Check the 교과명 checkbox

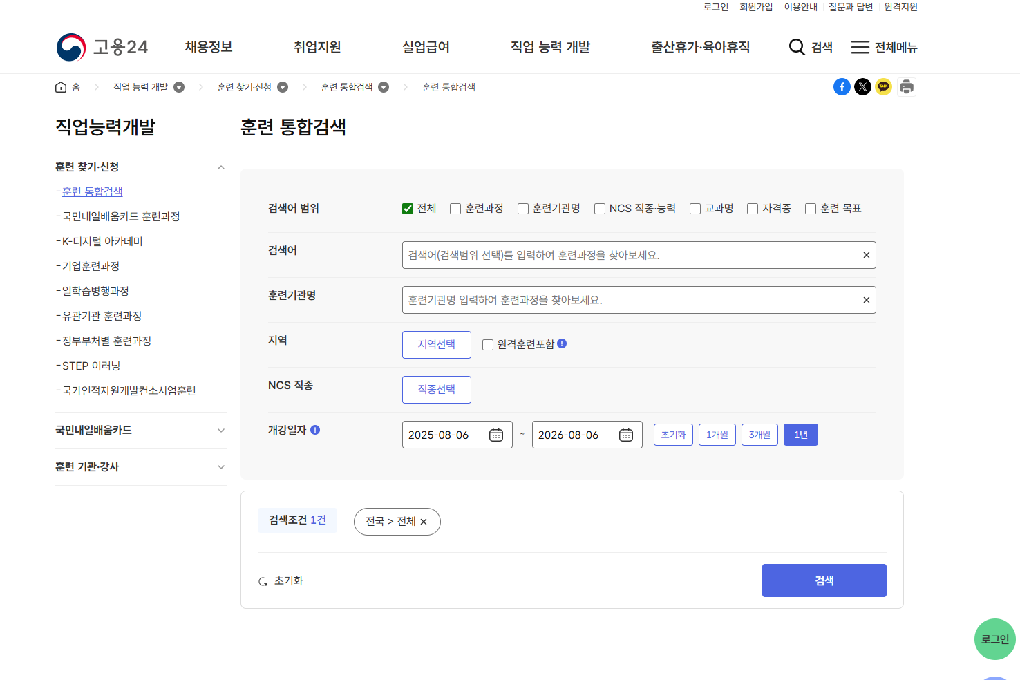pyautogui.click(x=695, y=209)
